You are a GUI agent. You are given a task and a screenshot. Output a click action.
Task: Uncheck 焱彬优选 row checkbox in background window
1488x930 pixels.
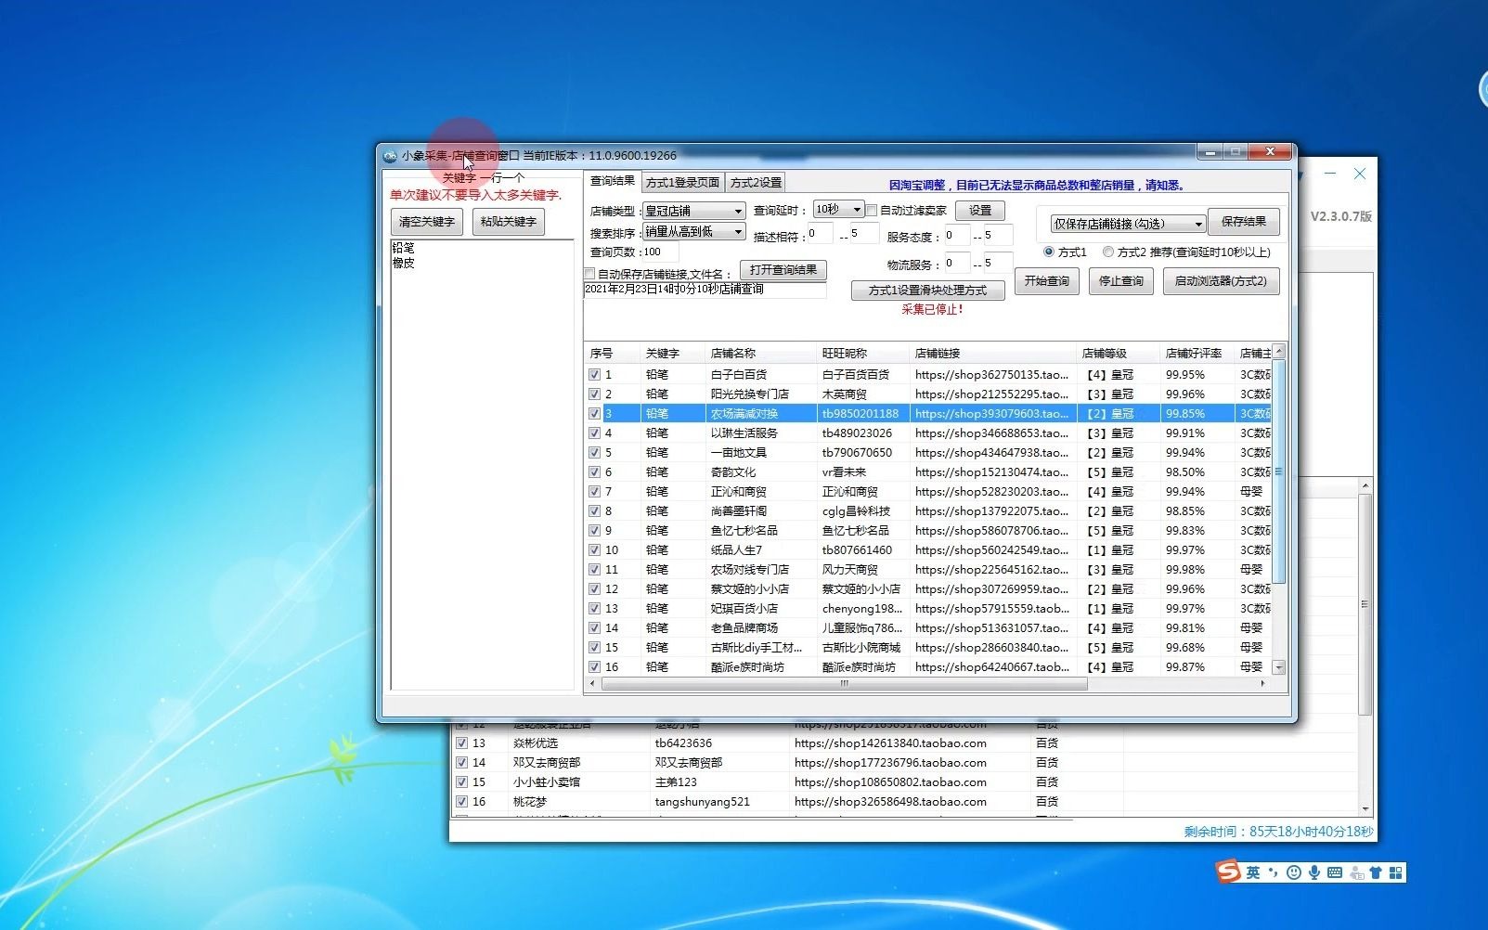point(461,743)
